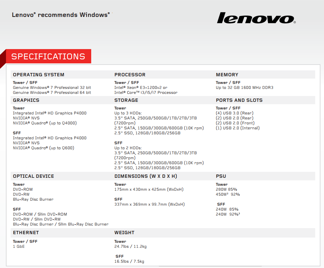The height and width of the screenshot is (268, 324).
Task: Select the '(2) USB 2.0 (Rear)' entry
Action: coord(234,118)
